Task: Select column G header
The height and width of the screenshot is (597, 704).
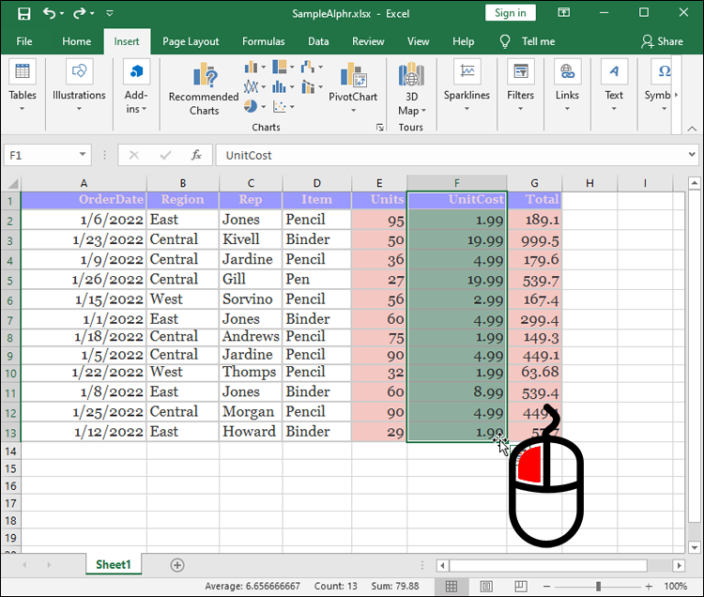Action: click(534, 183)
